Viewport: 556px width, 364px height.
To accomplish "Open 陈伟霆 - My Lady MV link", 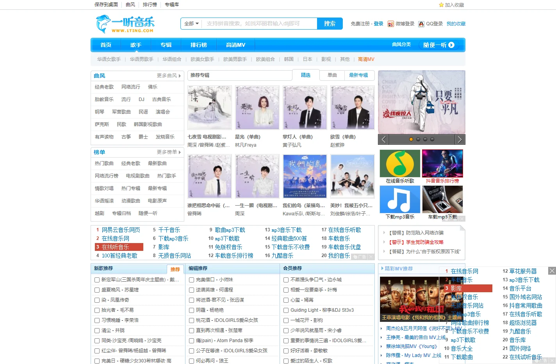I will [x=413, y=355].
